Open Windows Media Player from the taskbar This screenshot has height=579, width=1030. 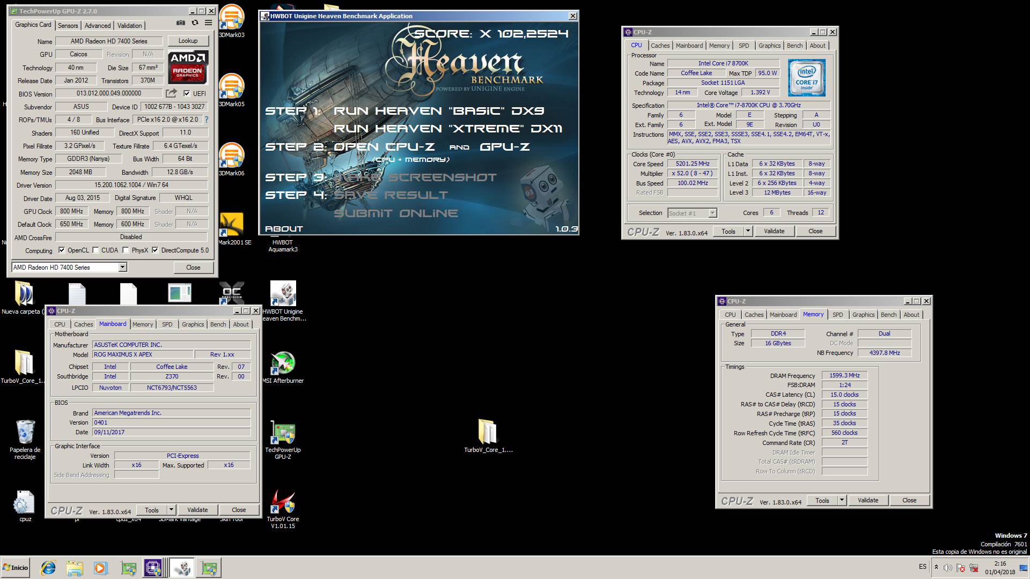click(100, 568)
